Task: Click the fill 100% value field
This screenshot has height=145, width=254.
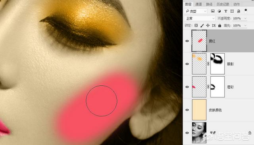Action: tap(238, 26)
